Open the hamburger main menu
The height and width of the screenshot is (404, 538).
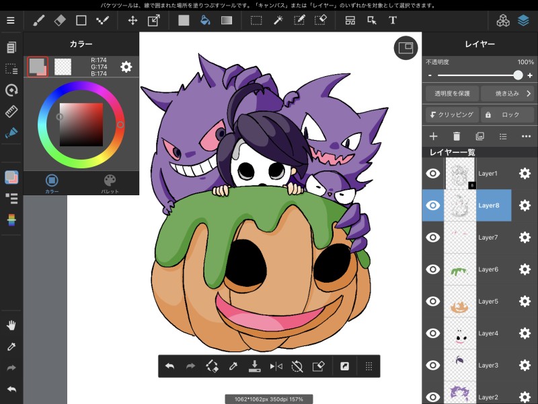pyautogui.click(x=11, y=20)
